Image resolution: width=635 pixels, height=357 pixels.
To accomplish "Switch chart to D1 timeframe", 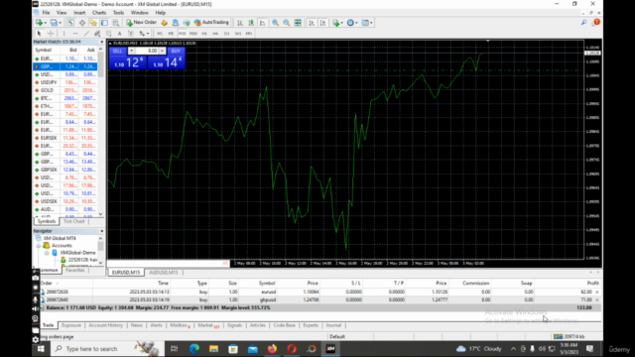I will pos(227,34).
